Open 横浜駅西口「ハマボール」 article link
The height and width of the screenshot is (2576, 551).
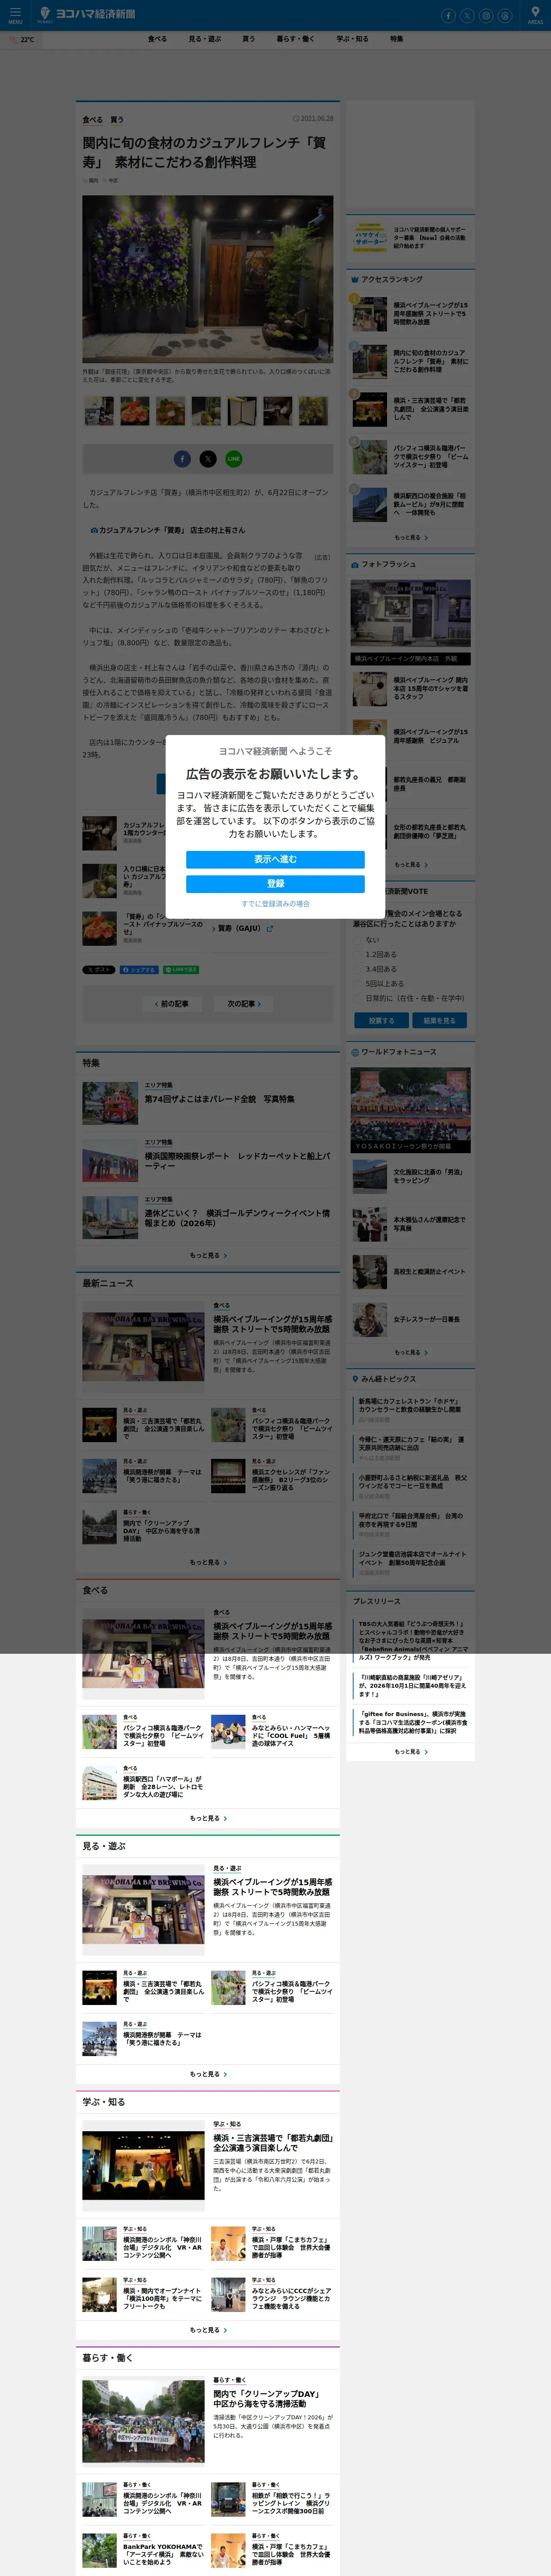pos(163,1787)
